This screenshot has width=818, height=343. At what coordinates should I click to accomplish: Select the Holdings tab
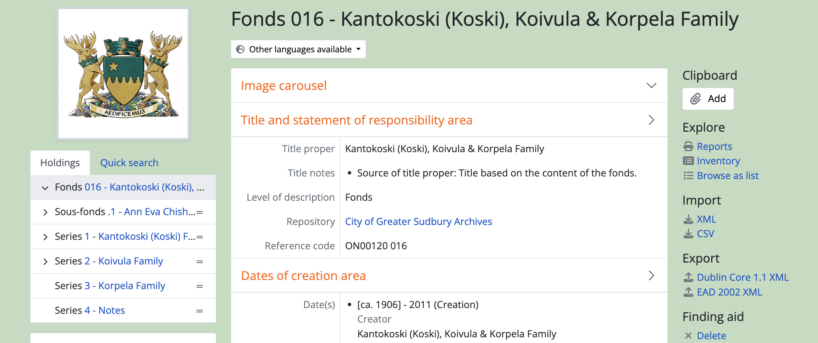point(60,163)
